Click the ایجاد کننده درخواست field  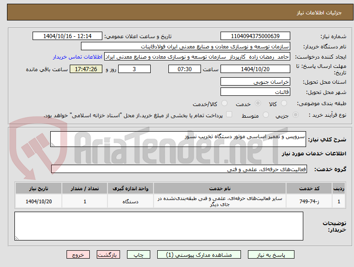[x=197, y=57]
